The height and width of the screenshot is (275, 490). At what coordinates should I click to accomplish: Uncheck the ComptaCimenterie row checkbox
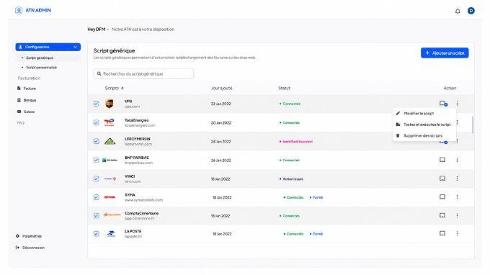[x=97, y=215]
